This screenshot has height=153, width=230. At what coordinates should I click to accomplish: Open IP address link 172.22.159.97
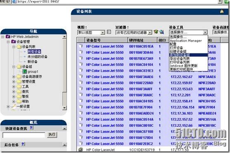(x=182, y=83)
